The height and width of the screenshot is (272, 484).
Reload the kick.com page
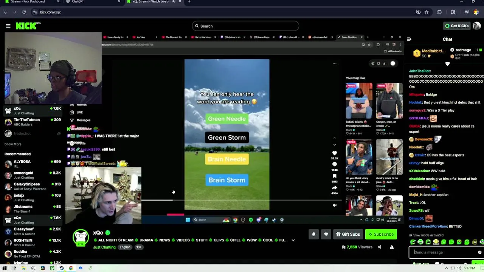point(24,12)
